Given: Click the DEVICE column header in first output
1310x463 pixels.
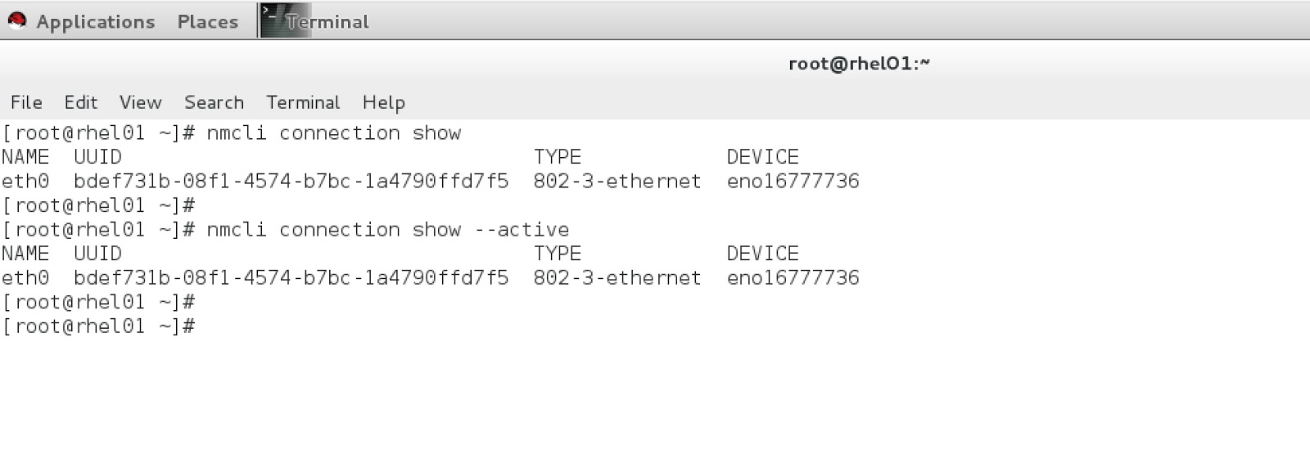Looking at the screenshot, I should click(762, 157).
